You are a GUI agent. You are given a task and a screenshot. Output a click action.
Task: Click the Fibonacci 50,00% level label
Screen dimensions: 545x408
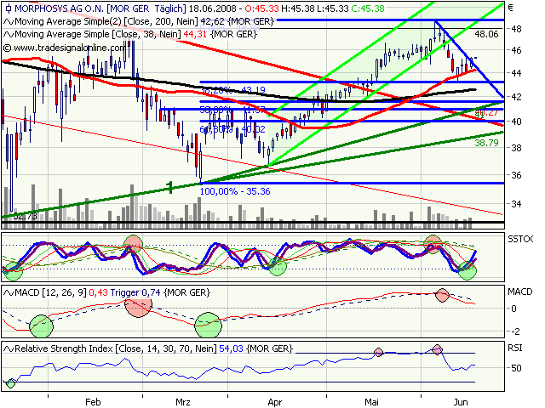[232, 110]
